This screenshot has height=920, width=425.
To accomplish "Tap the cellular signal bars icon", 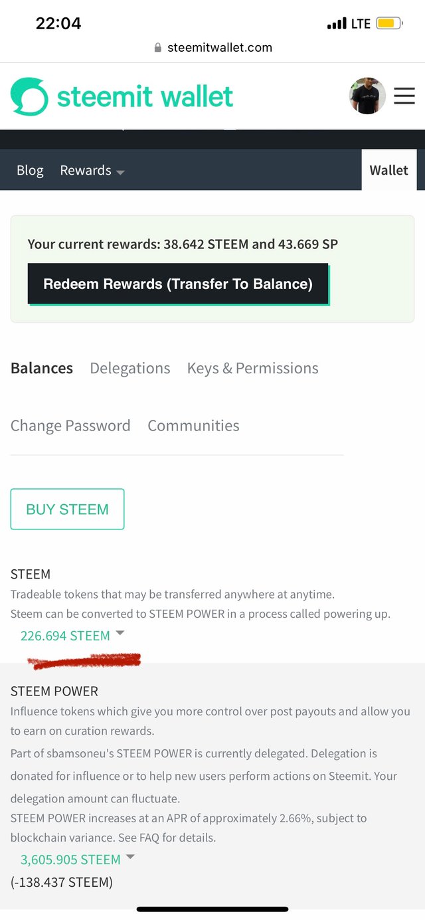I will (x=337, y=25).
